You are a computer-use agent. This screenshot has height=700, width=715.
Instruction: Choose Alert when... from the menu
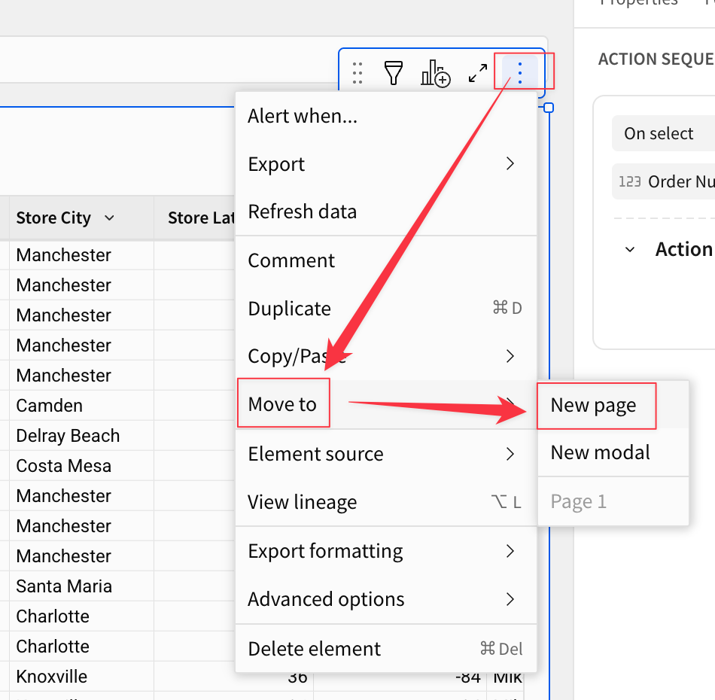386,116
